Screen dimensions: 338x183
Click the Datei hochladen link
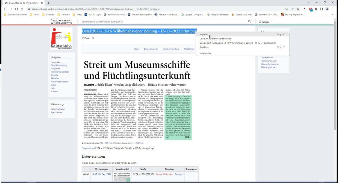point(58,109)
